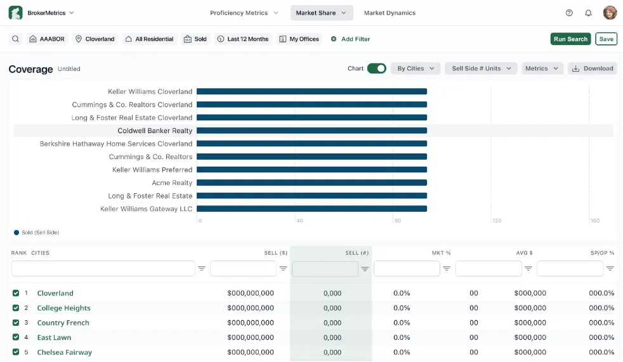Expand the Market Share menu
This screenshot has height=362, width=623.
322,13
